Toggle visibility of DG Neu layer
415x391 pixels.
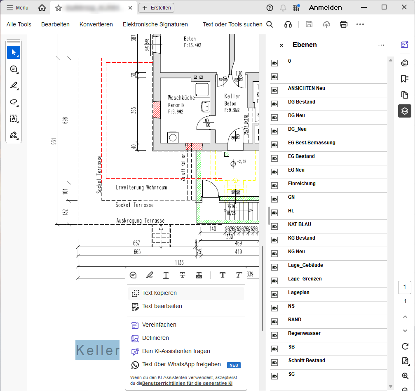click(274, 118)
